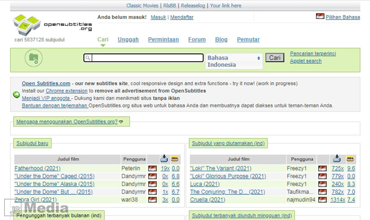The image size is (370, 220).
Task: Open Subjudul yang diutamakan (ind) heading
Action: pos(228,143)
